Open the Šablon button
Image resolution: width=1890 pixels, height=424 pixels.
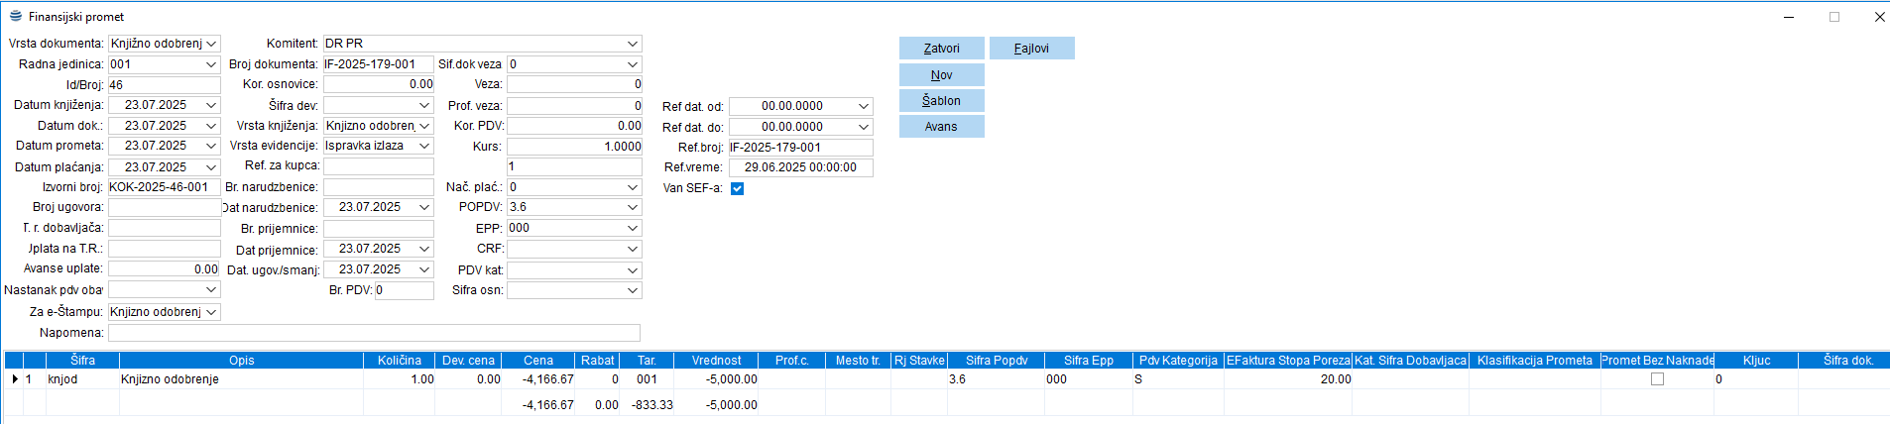pos(941,101)
